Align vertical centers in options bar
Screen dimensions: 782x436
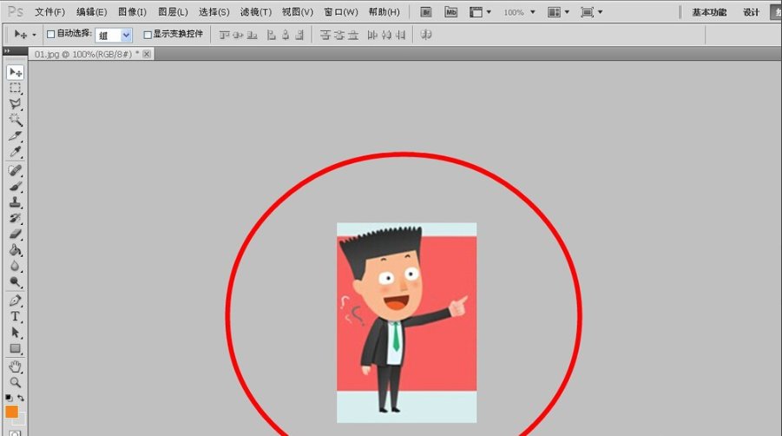coord(239,35)
